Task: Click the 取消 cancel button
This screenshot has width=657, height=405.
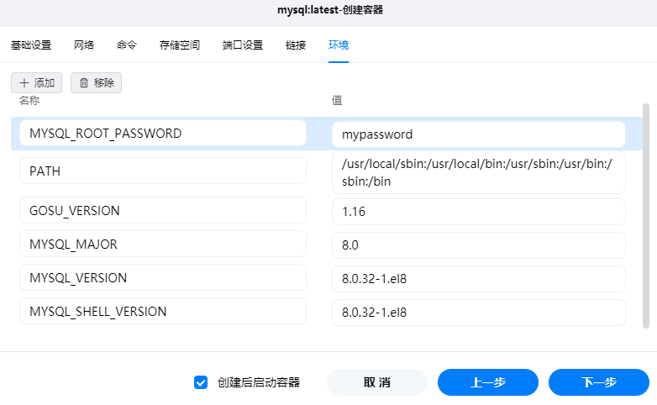Action: 377,382
